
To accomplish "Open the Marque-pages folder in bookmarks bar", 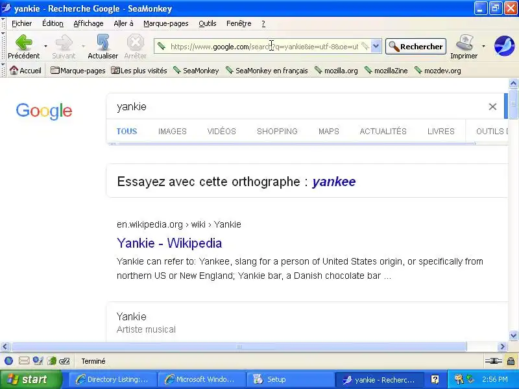I will pos(78,71).
